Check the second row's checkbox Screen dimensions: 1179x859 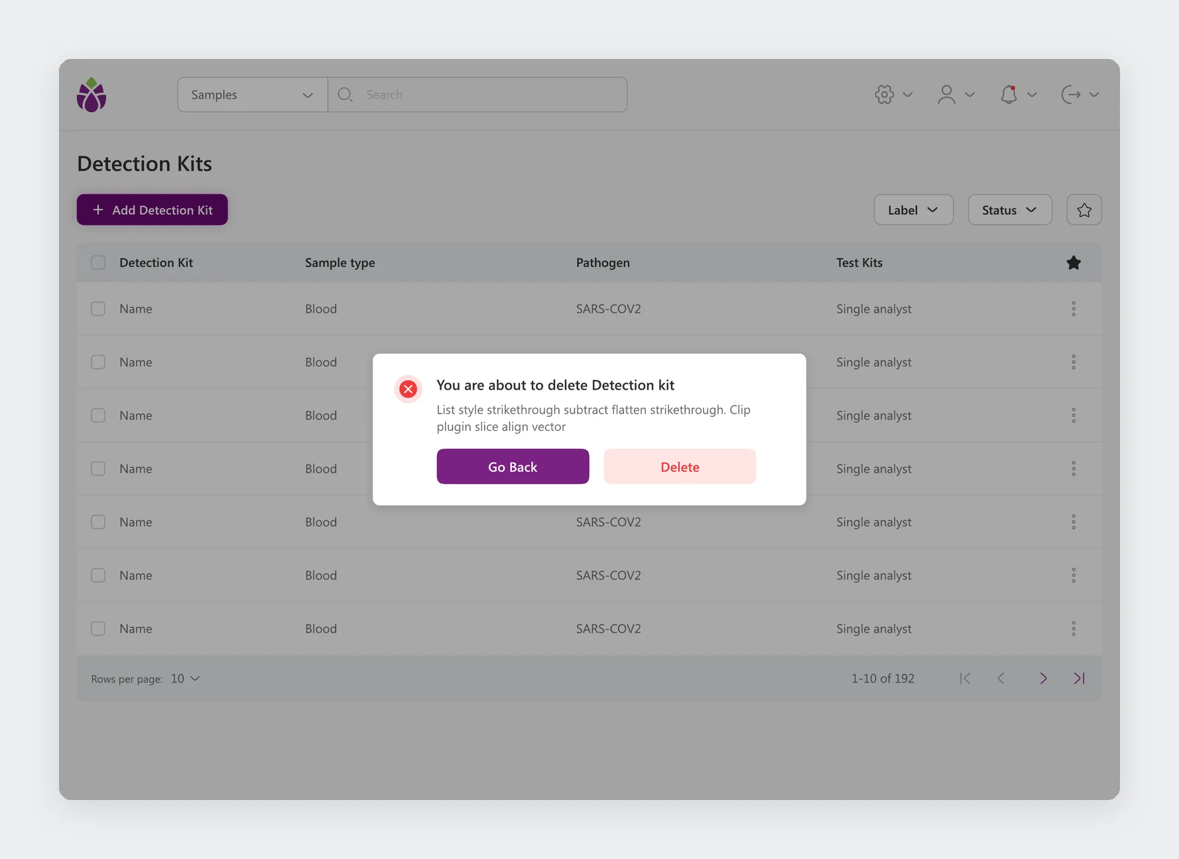point(98,362)
